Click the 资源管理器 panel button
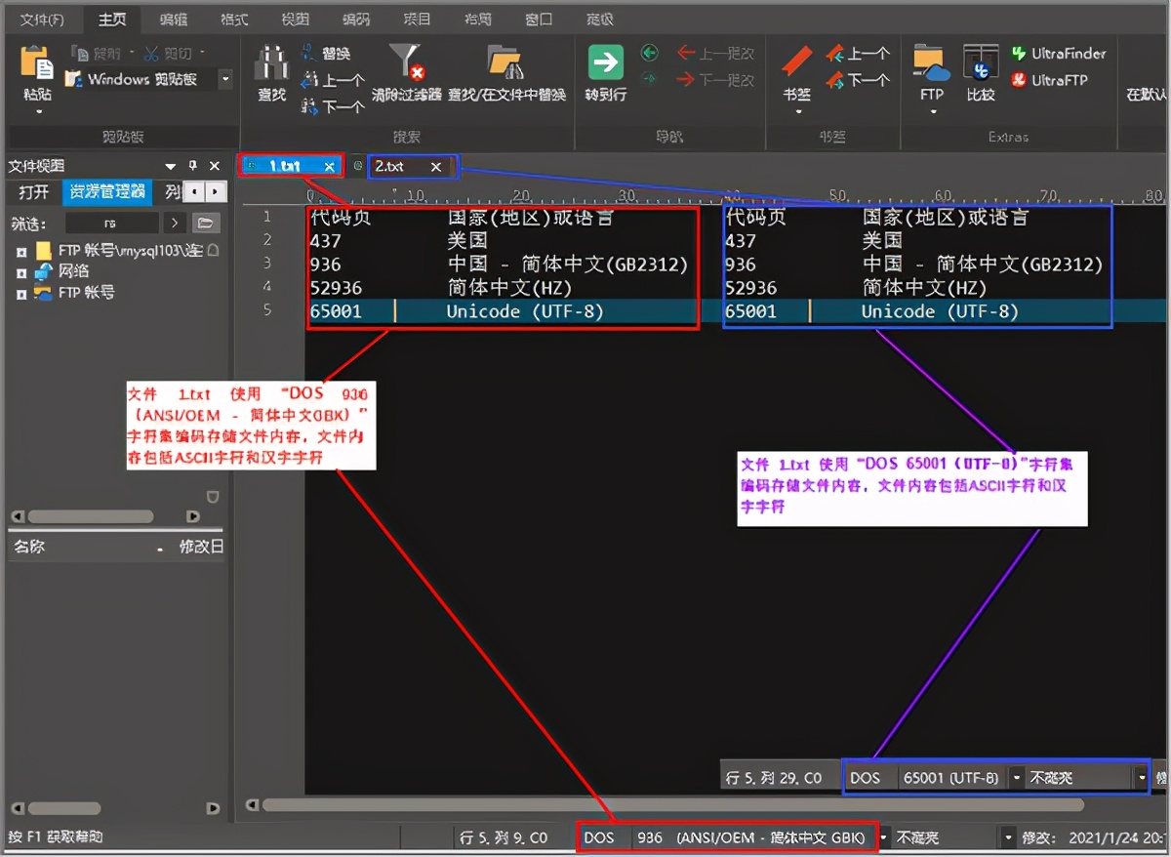The image size is (1171, 857). pyautogui.click(x=107, y=191)
